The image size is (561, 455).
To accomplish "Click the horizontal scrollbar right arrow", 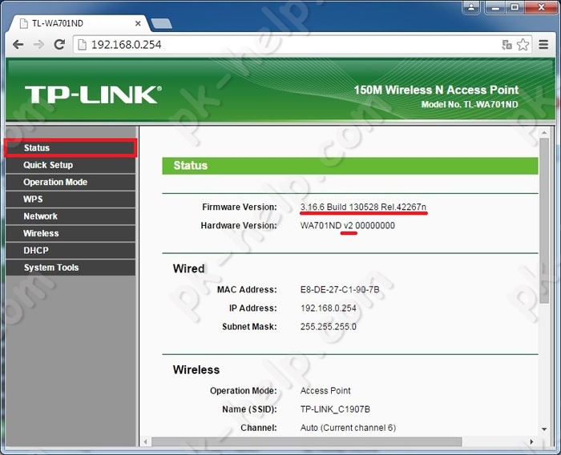I will tap(531, 441).
